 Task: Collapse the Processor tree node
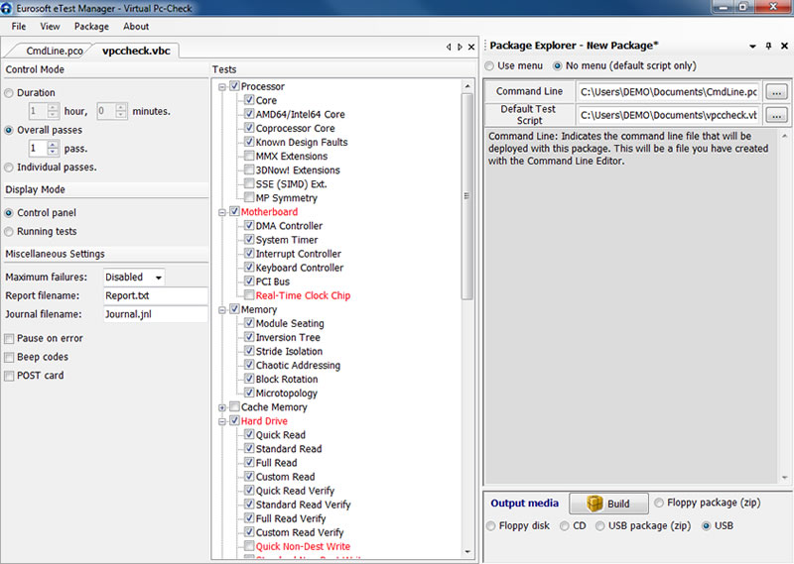click(x=221, y=87)
